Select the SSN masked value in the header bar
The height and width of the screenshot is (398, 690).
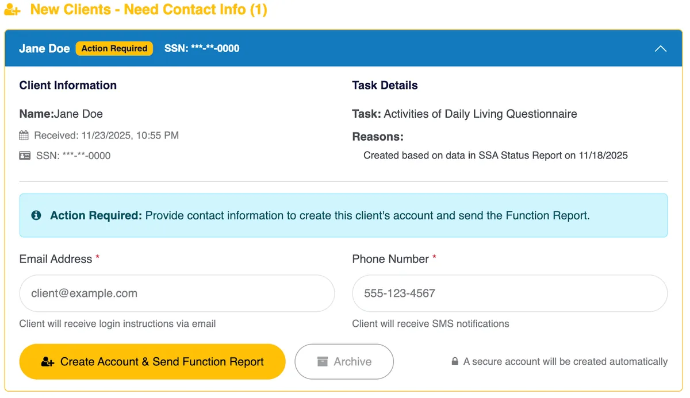(202, 48)
